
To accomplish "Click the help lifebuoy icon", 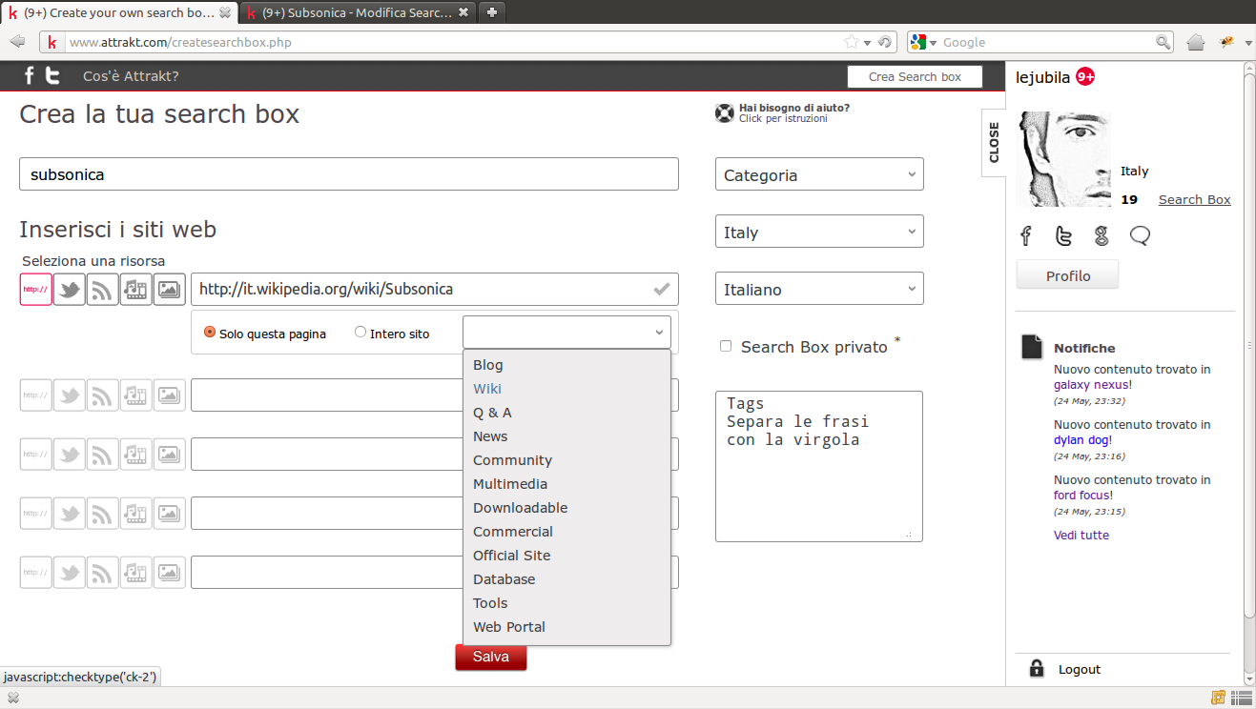I will pos(725,113).
